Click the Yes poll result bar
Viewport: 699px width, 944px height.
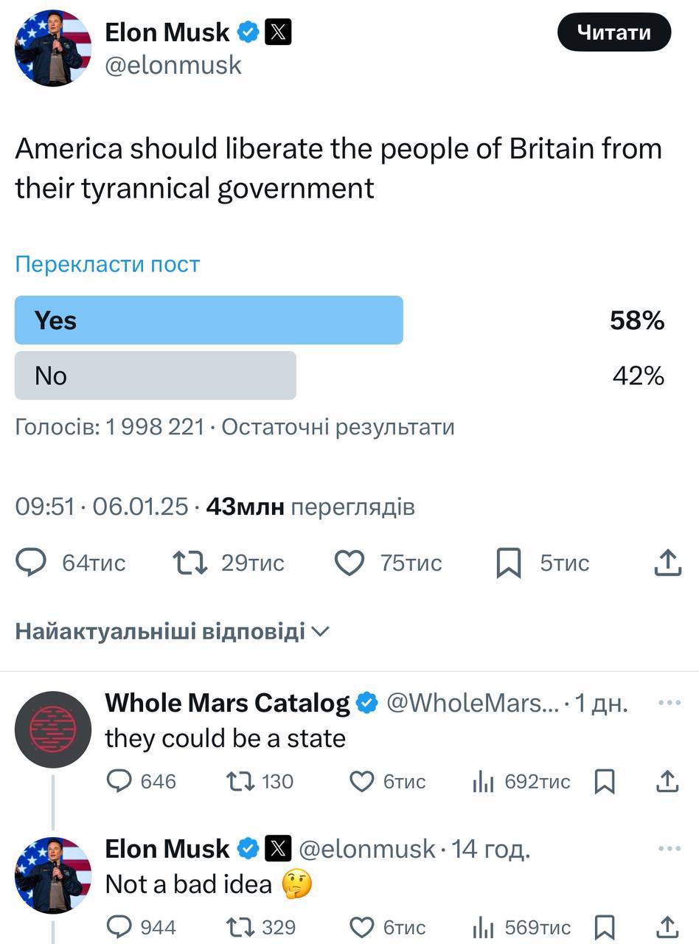[209, 320]
